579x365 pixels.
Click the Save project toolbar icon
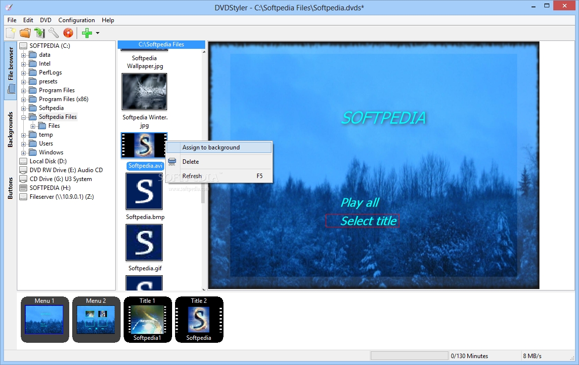(x=40, y=33)
